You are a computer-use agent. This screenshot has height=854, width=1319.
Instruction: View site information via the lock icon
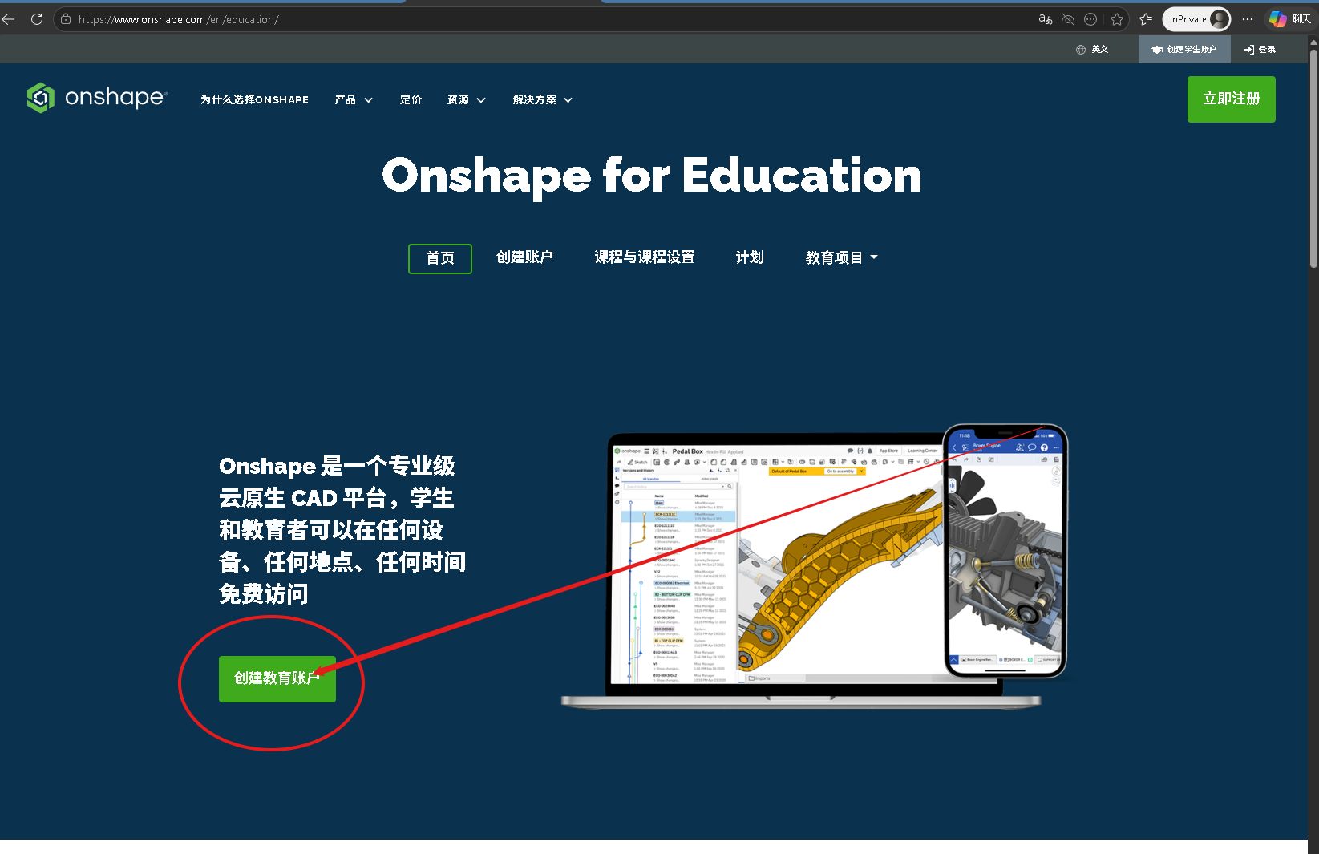(x=66, y=19)
